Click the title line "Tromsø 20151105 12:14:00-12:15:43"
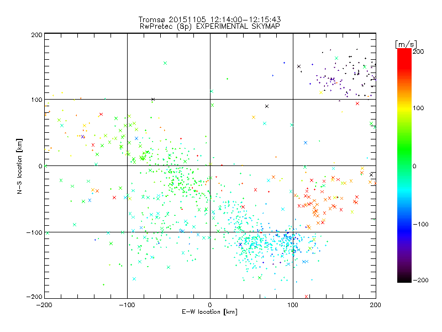This screenshot has width=442, height=332. 209,19
